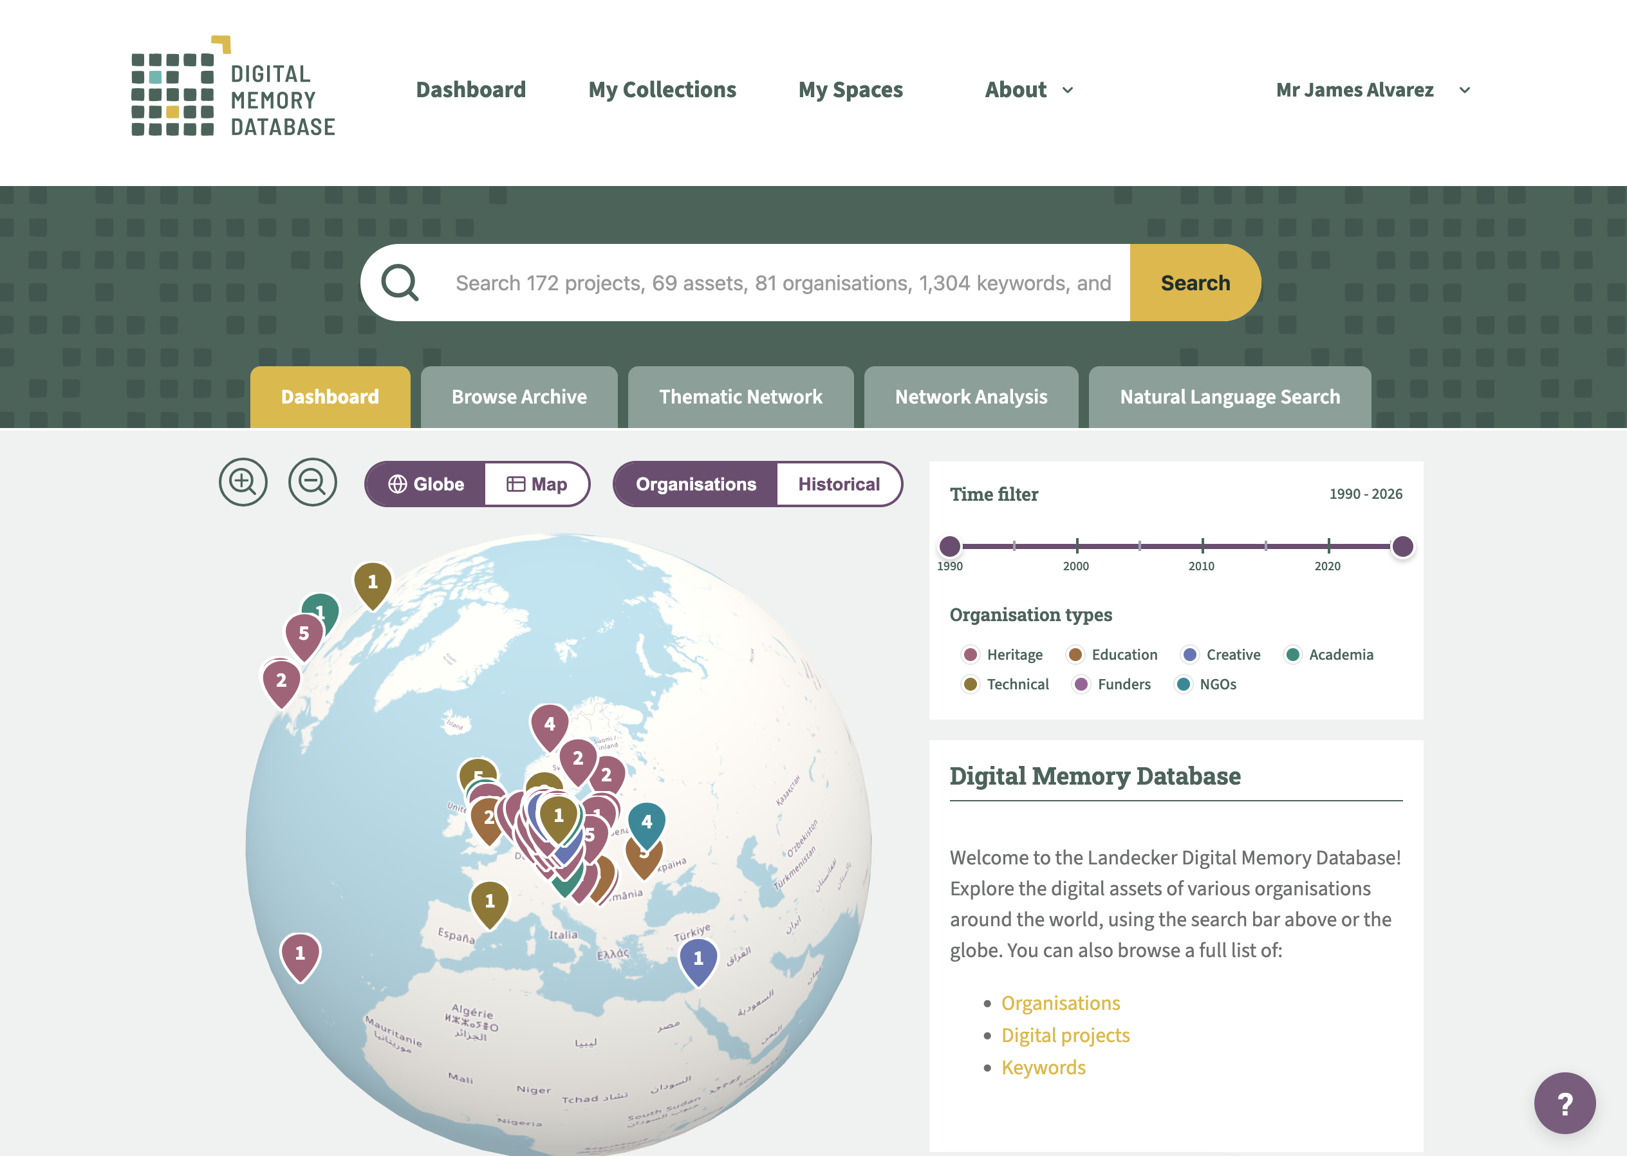Switch to the Browse Archive tab

click(x=519, y=396)
